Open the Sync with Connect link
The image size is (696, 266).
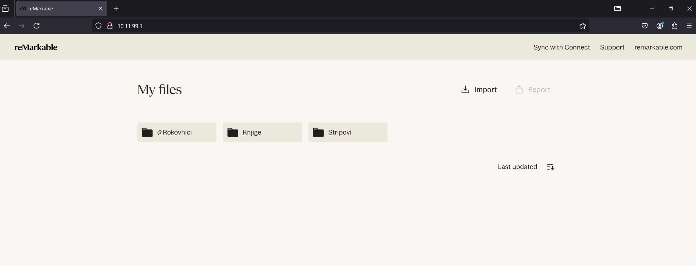pos(561,47)
